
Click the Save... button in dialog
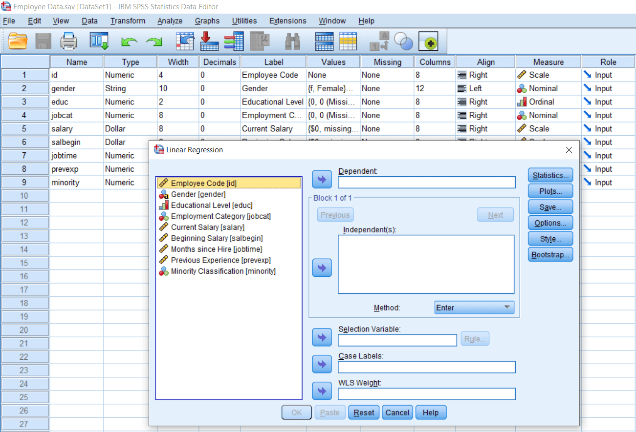(x=550, y=207)
